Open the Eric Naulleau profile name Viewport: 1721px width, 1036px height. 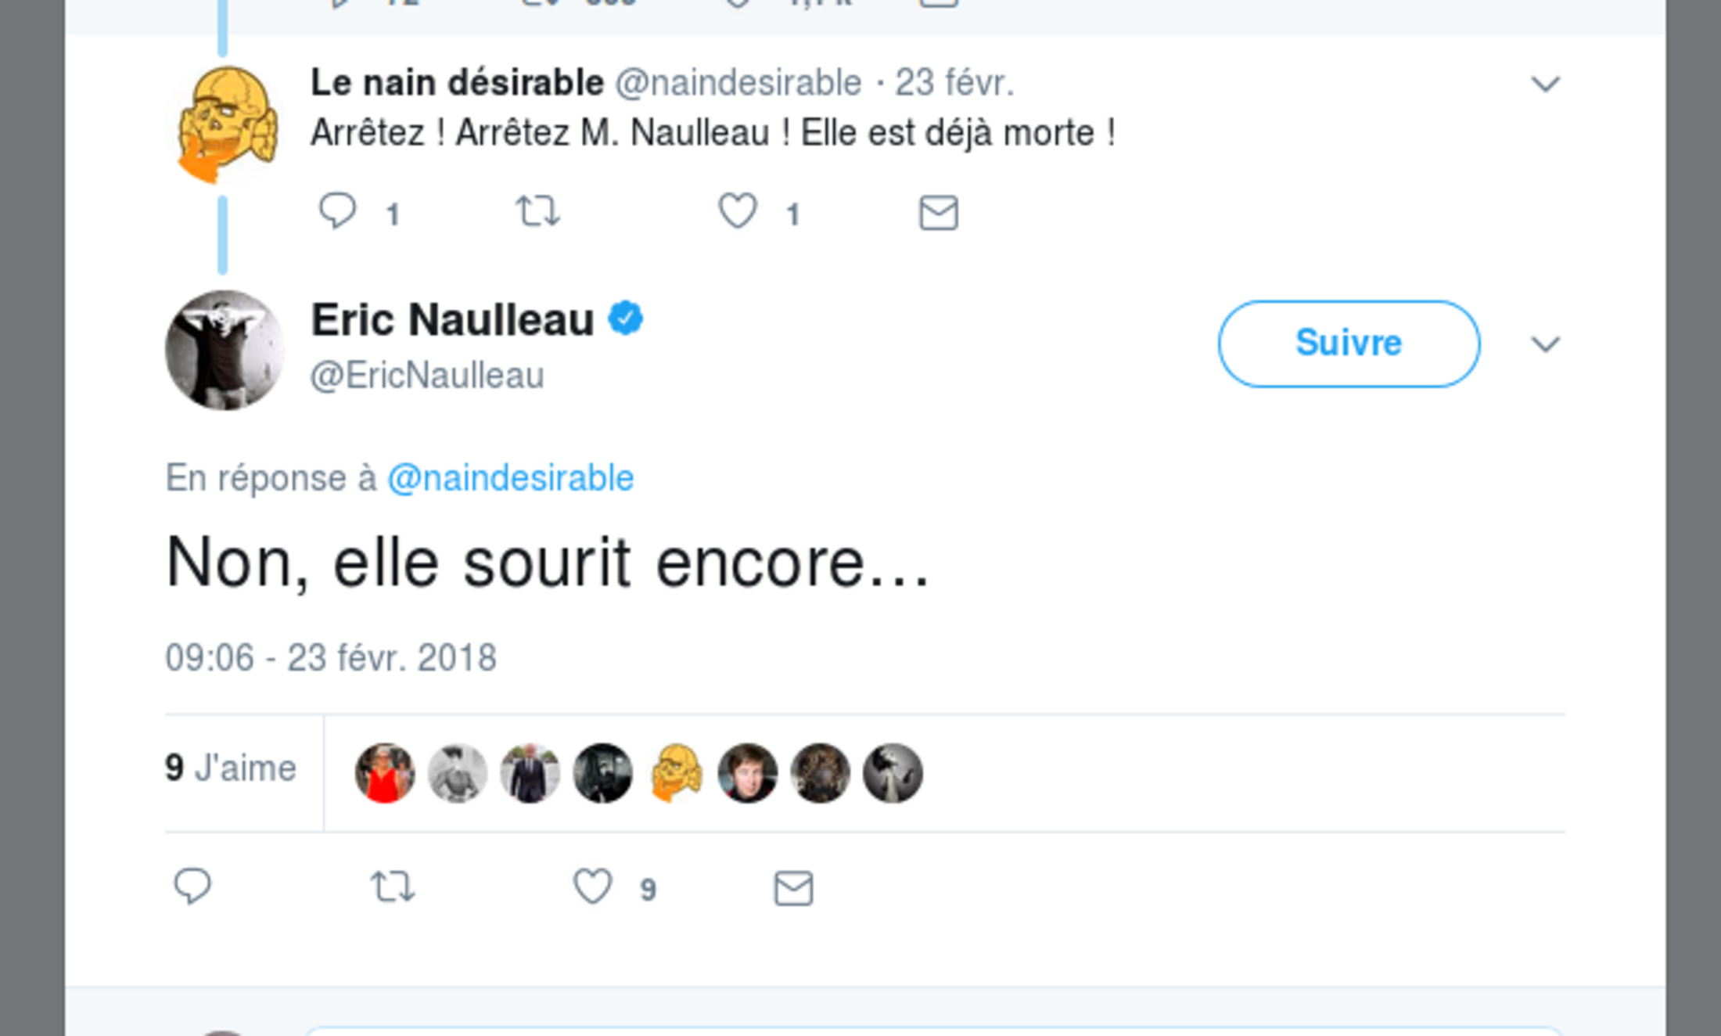pos(452,320)
